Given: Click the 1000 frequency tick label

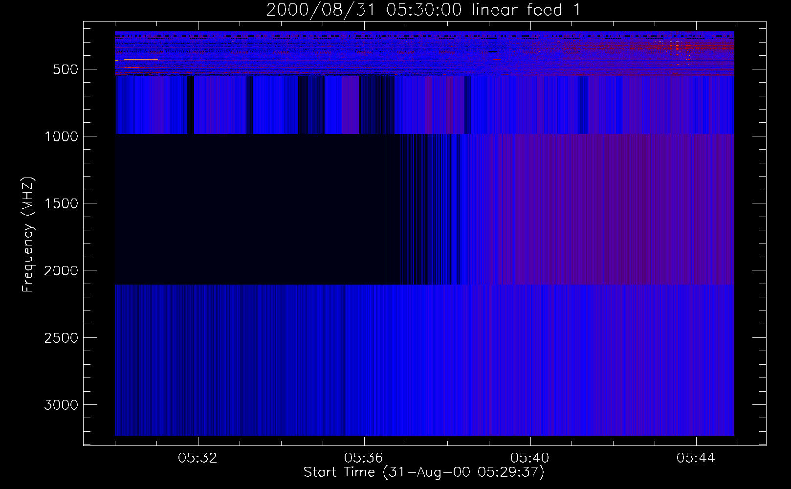Looking at the screenshot, I should 61,136.
